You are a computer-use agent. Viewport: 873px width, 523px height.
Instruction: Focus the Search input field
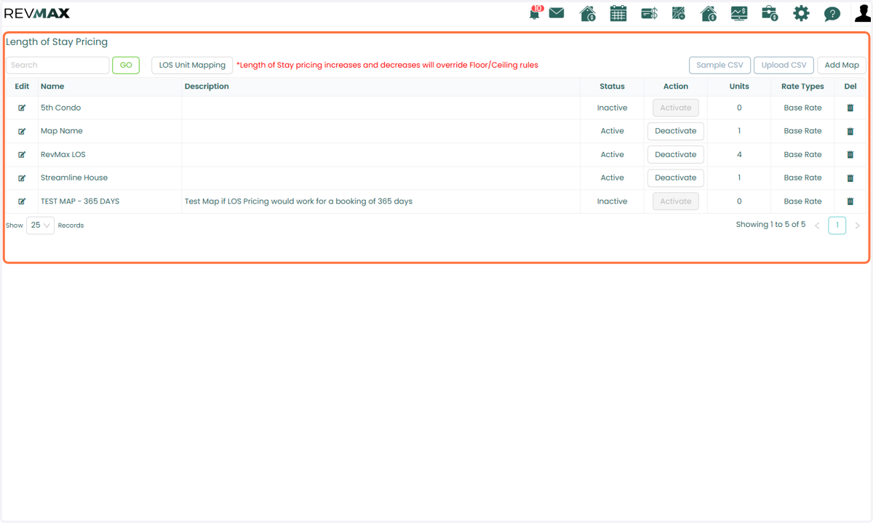pos(57,65)
